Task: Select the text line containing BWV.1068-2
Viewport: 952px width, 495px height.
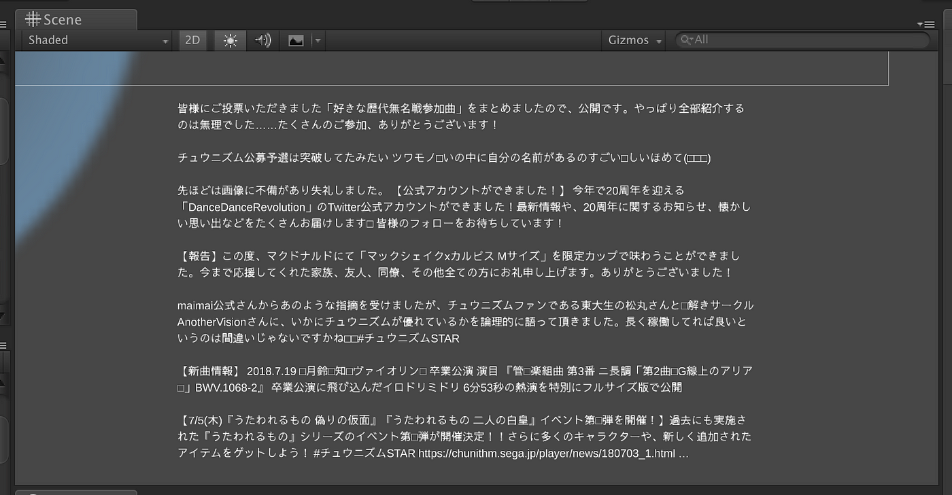Action: click(x=430, y=388)
